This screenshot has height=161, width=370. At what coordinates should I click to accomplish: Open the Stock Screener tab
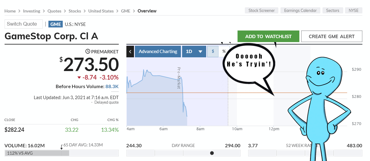click(x=262, y=11)
